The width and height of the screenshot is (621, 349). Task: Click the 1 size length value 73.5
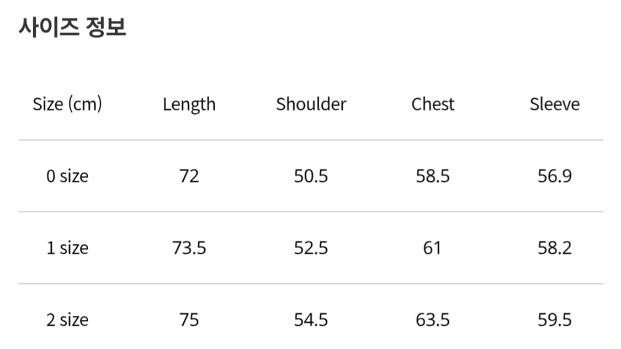click(189, 248)
